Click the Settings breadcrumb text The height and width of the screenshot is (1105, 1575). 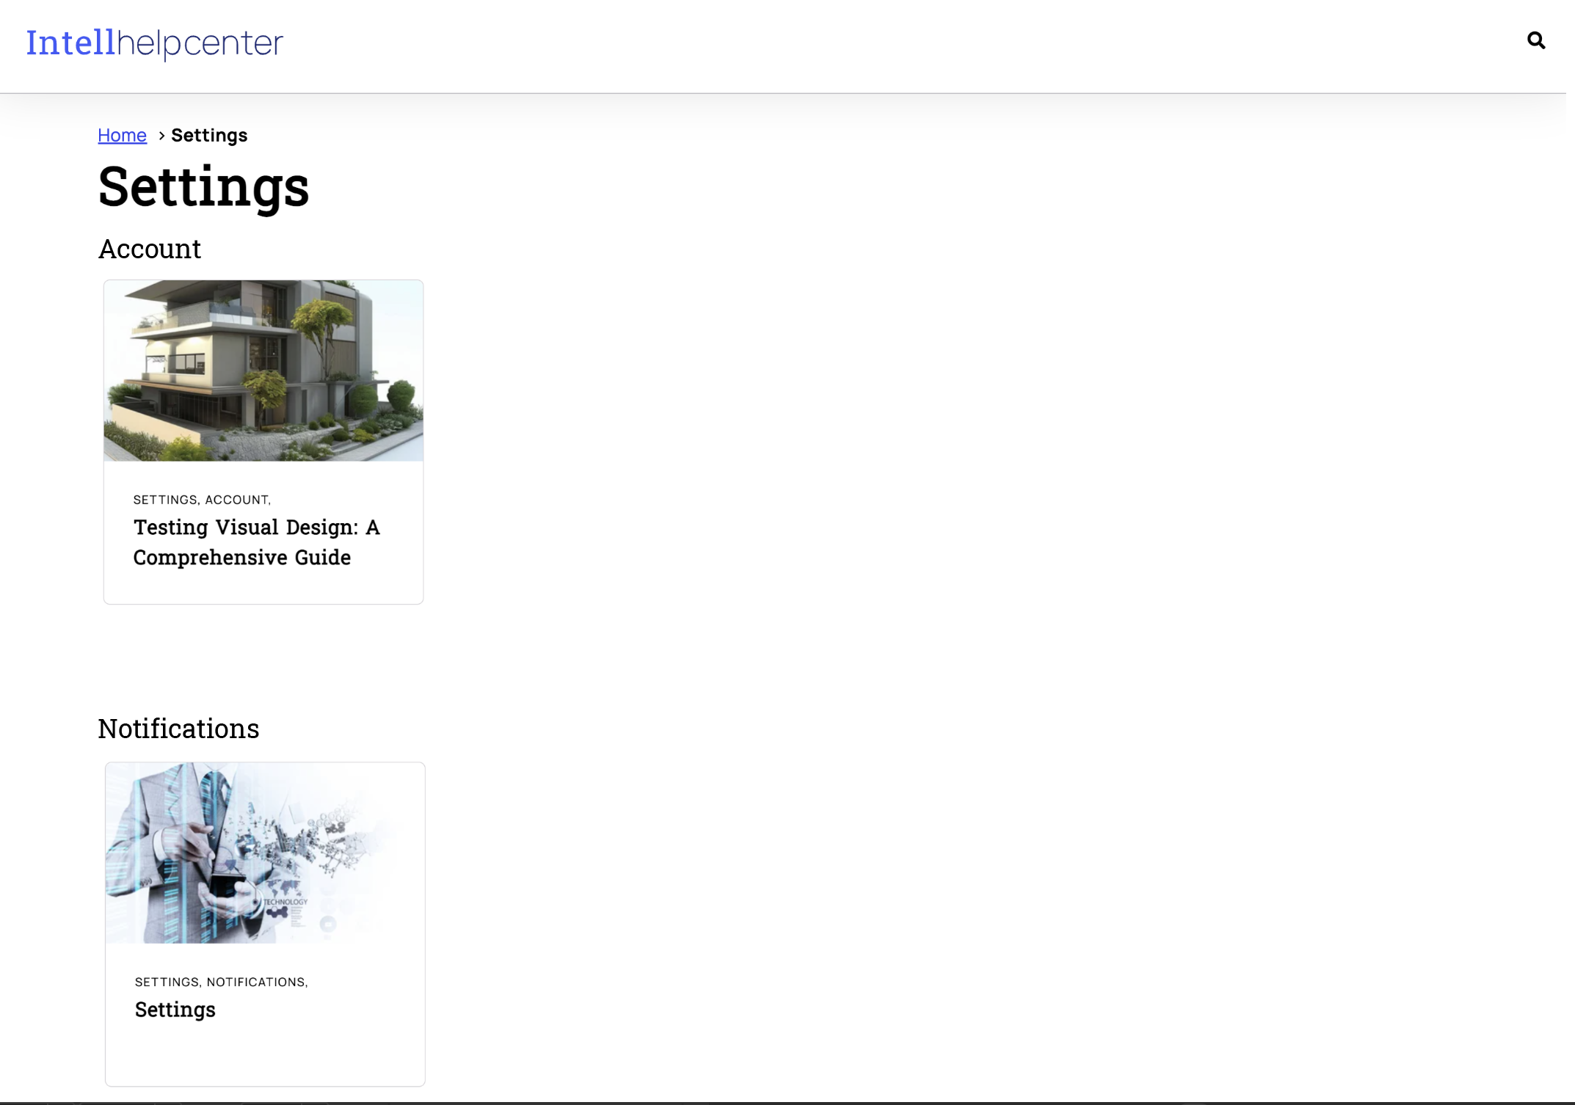[x=209, y=136]
